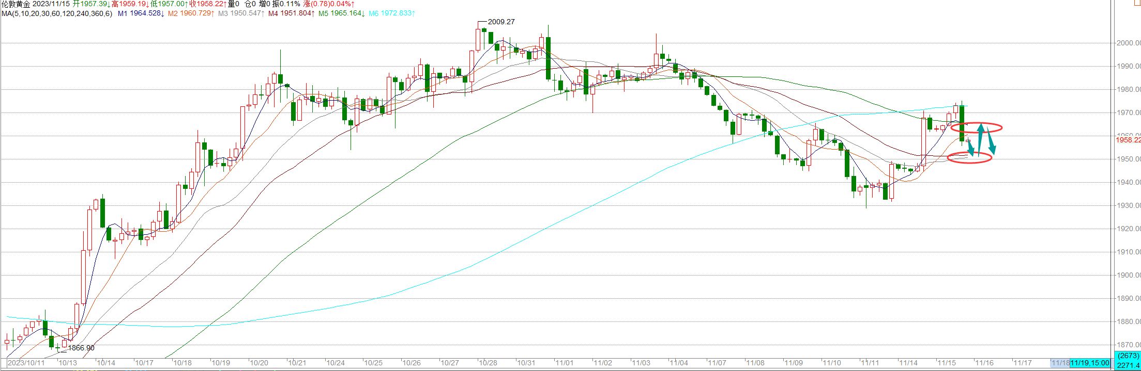Select the 11/09 date axis marker
This screenshot has height=371, width=1141.
click(794, 363)
